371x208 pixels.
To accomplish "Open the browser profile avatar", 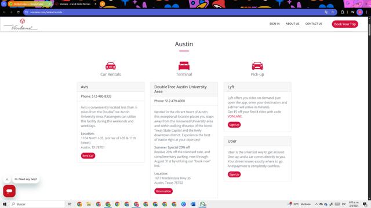I will pos(359,12).
